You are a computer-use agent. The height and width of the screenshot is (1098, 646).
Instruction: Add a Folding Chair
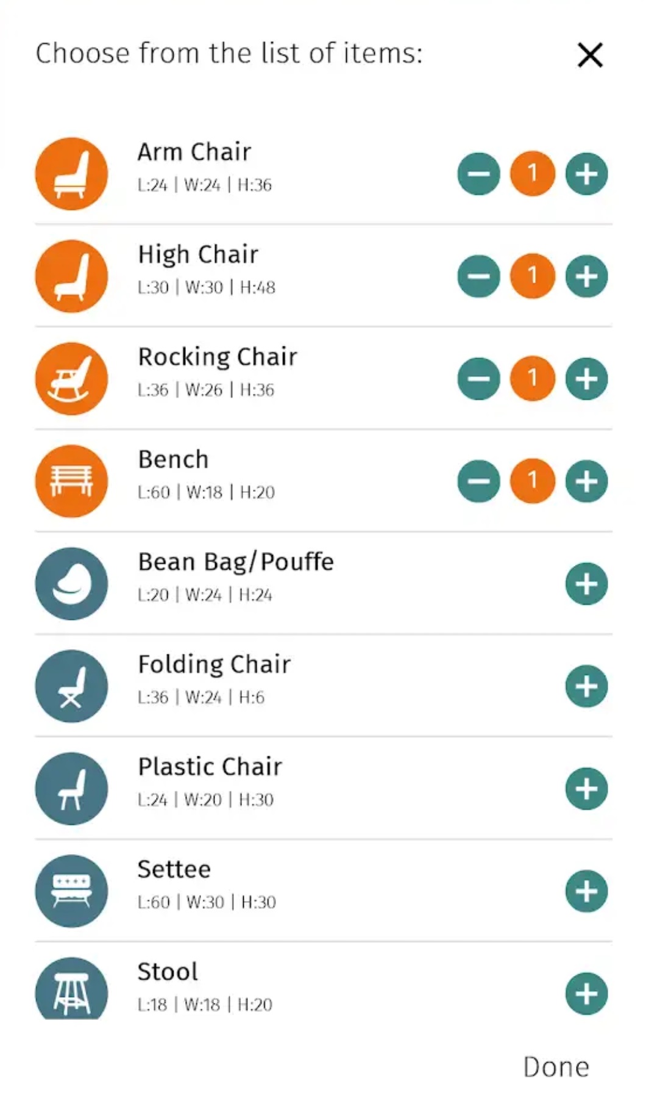point(586,686)
